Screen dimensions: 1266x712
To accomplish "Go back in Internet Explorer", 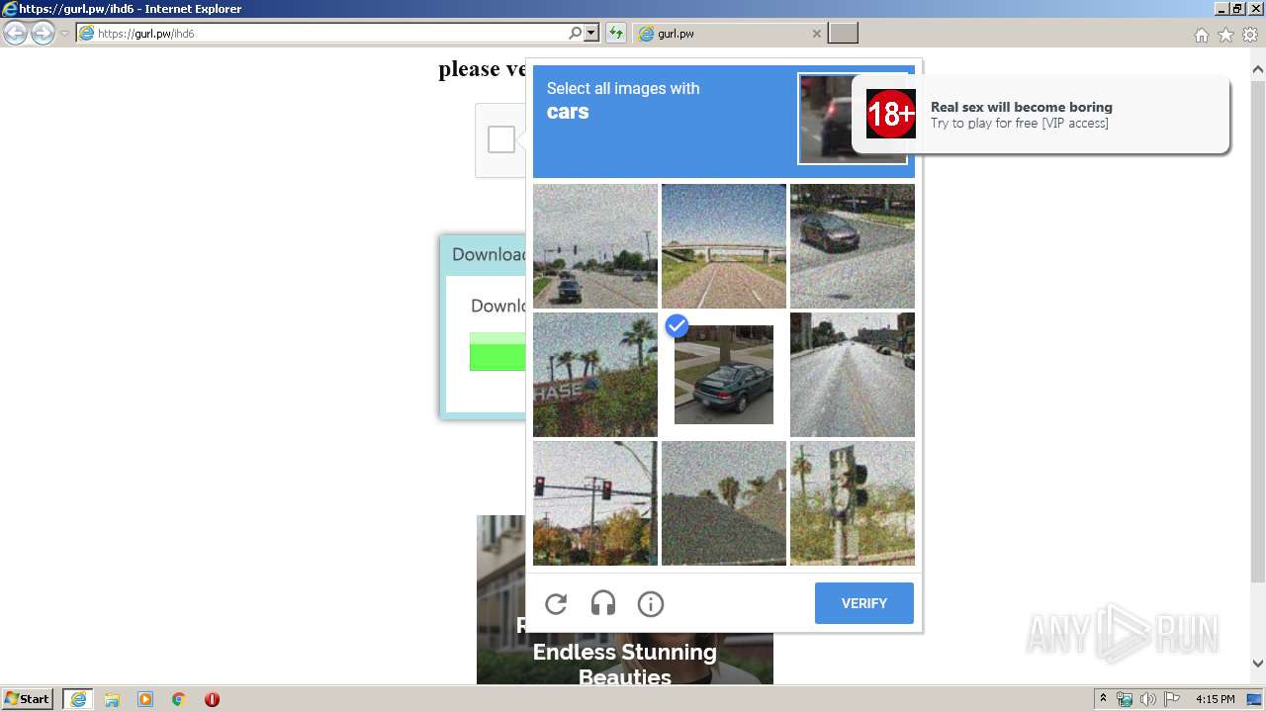I will (16, 34).
